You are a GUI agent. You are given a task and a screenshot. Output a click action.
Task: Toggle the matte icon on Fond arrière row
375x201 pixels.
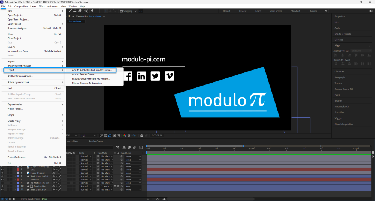pyautogui.click(x=115, y=186)
